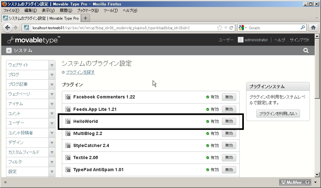Open a new browser tab
The width and height of the screenshot is (321, 188).
85,18
